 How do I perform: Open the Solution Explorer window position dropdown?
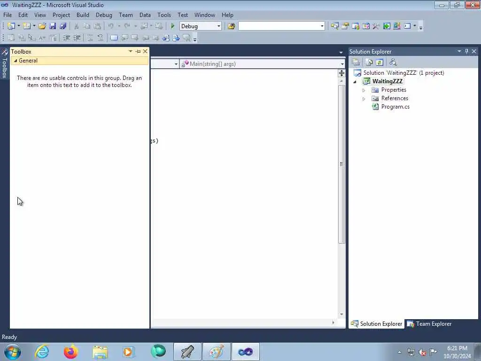point(459,51)
